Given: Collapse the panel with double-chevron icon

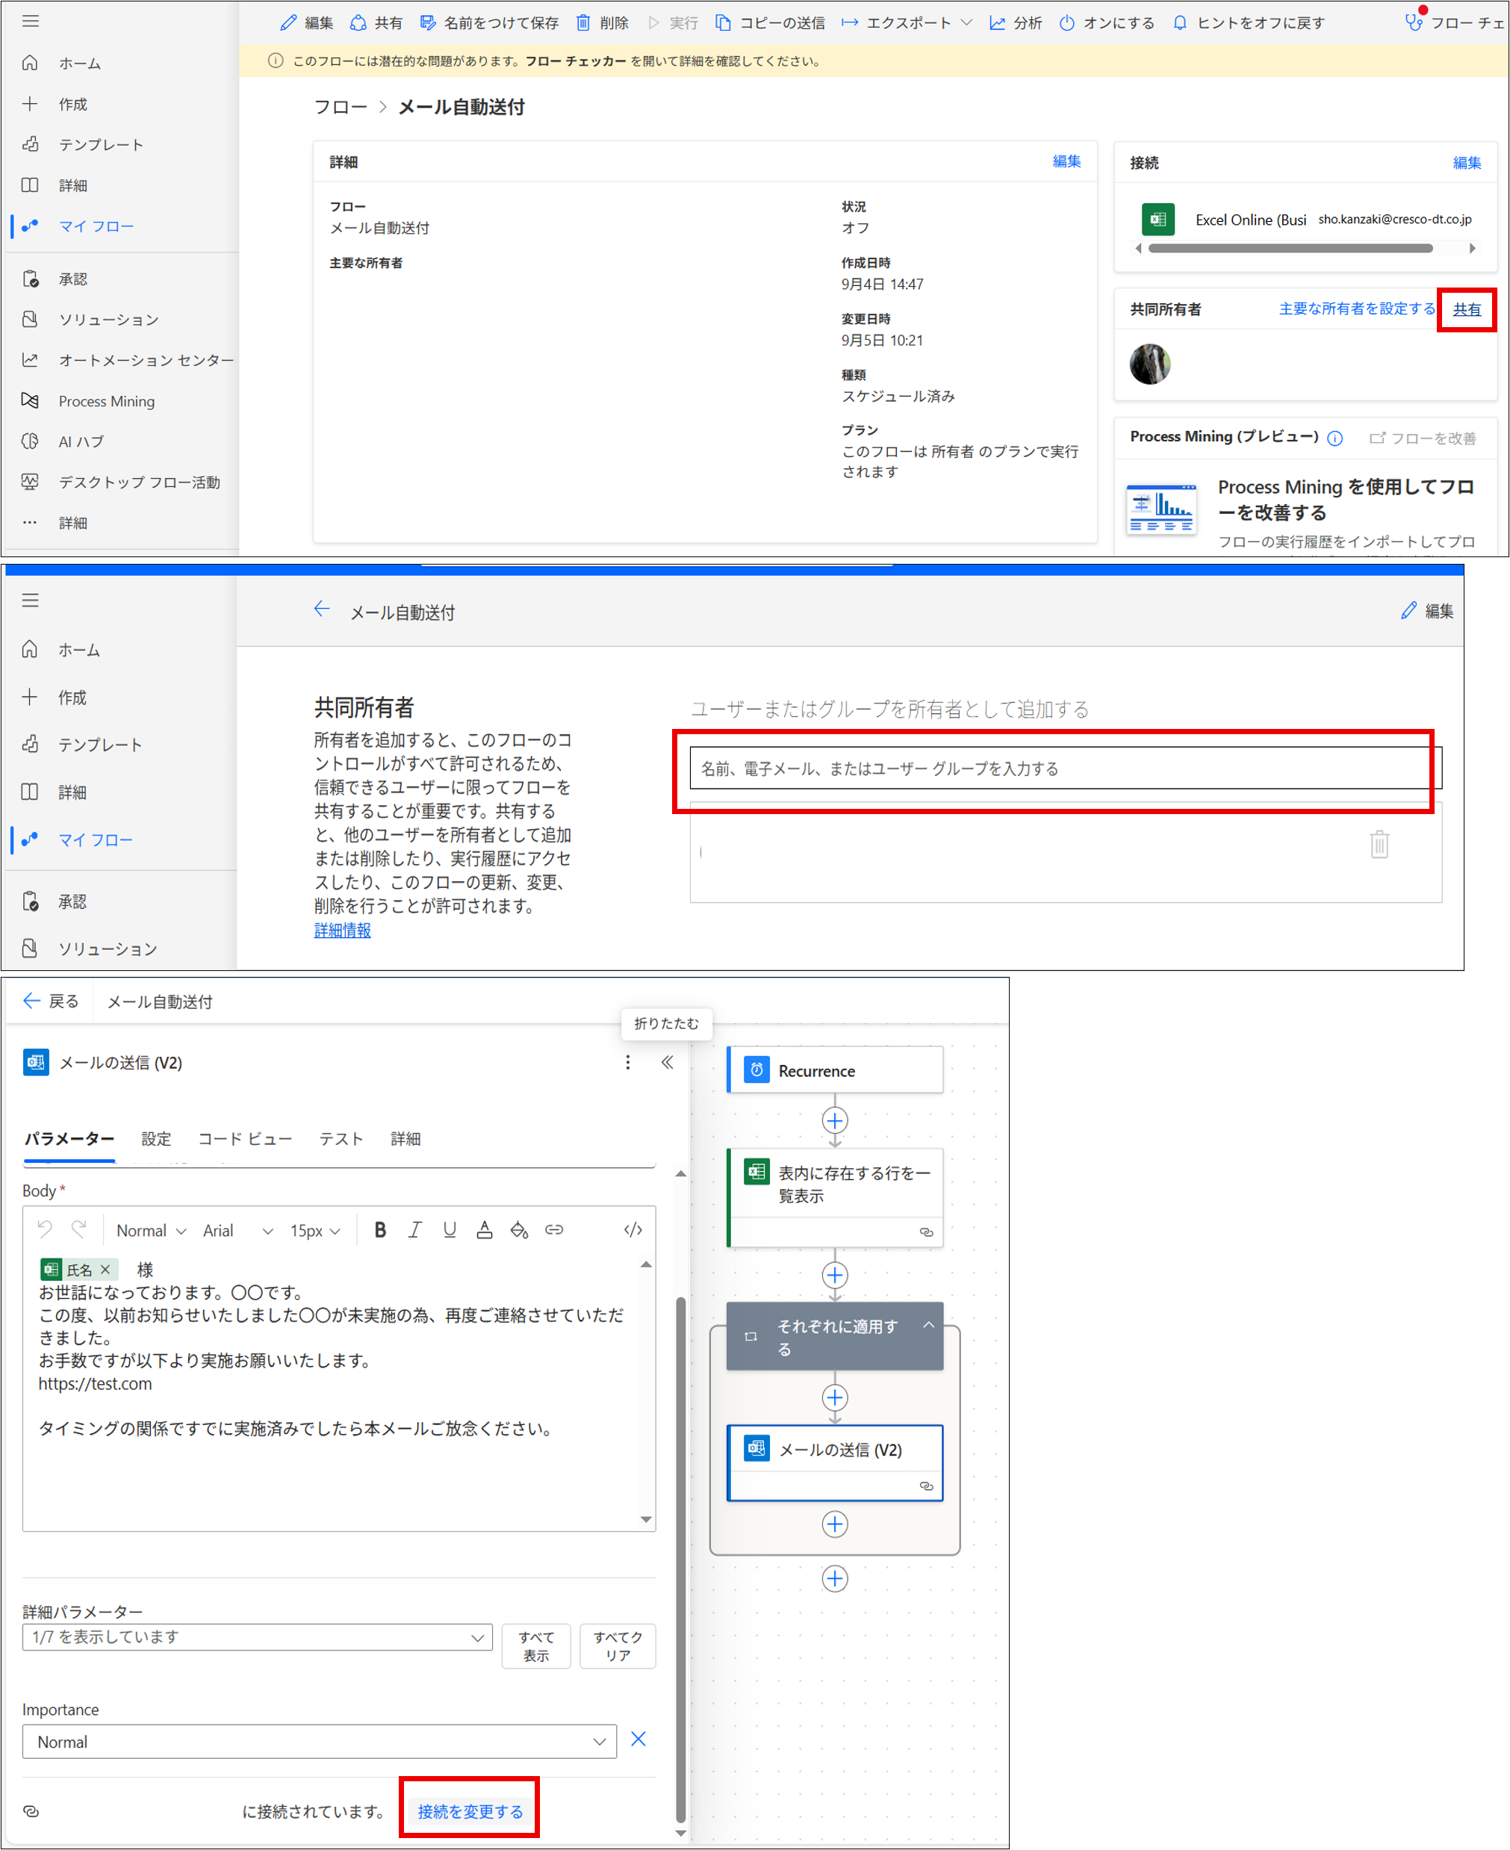Looking at the screenshot, I should (667, 1063).
